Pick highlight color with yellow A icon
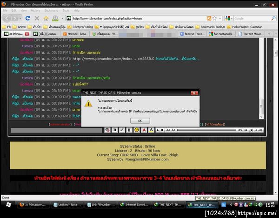The width and height of the screenshot is (279, 218). 151,130
